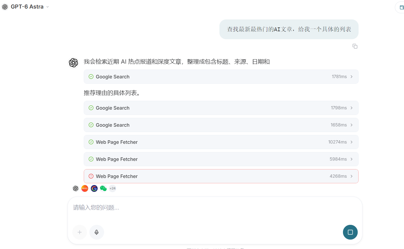The width and height of the screenshot is (404, 249).
Task: Expand the failed Web Page Fetcher step 4268ms
Action: (x=221, y=176)
